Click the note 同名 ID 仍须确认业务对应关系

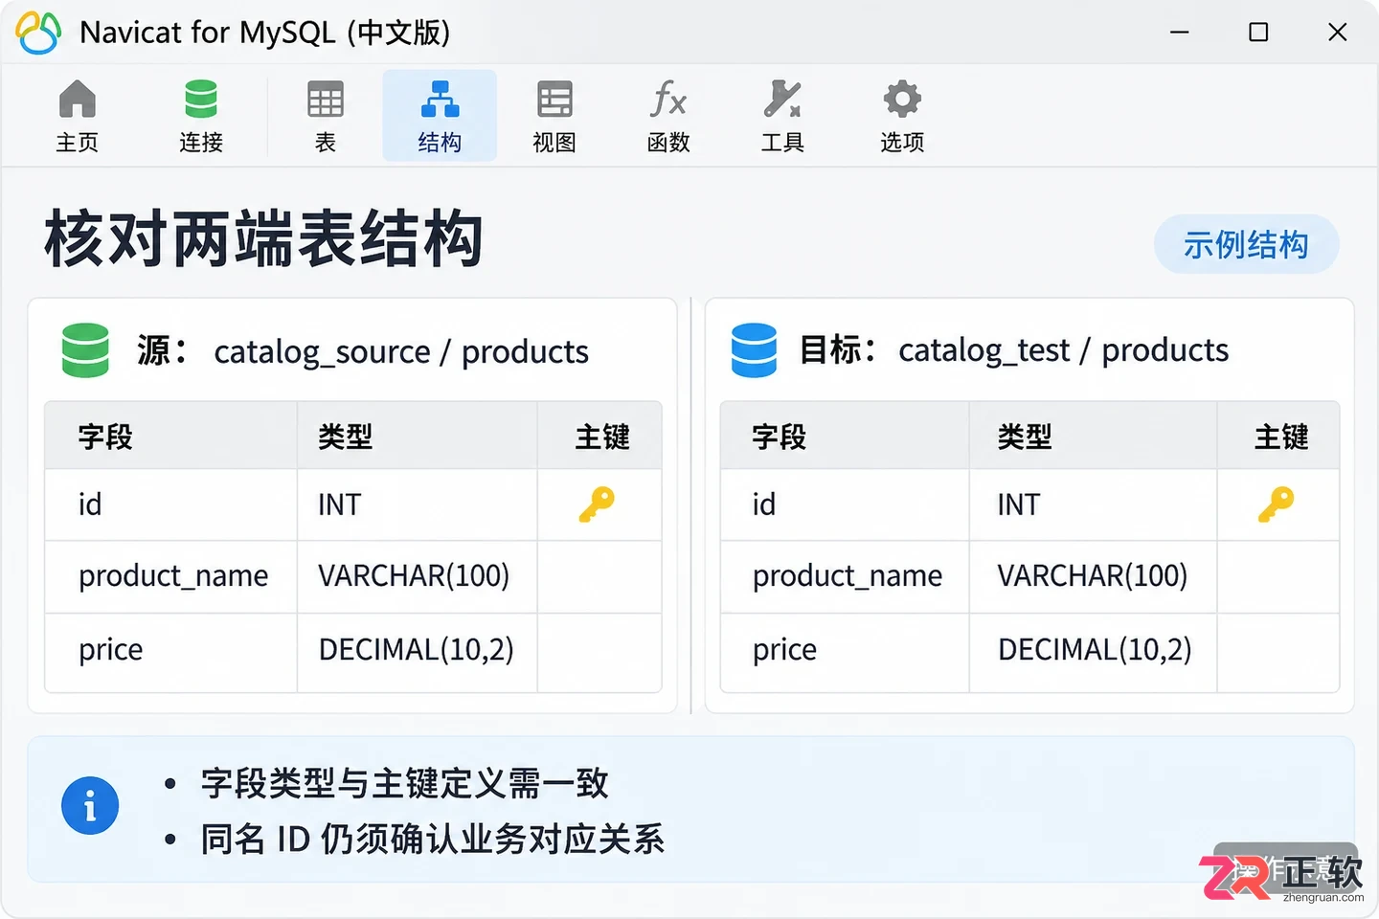[433, 839]
